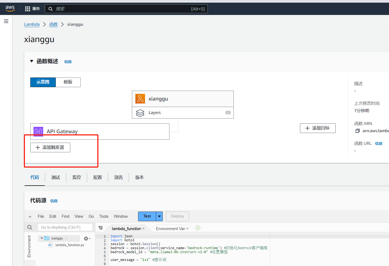Image resolution: width=389 pixels, height=266 pixels.
Task: Open the Go menu in code editor
Action: (x=91, y=216)
